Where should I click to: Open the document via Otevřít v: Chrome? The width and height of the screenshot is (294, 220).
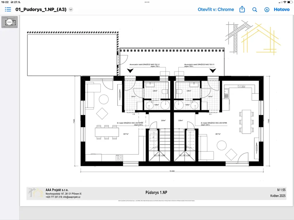pos(216,9)
